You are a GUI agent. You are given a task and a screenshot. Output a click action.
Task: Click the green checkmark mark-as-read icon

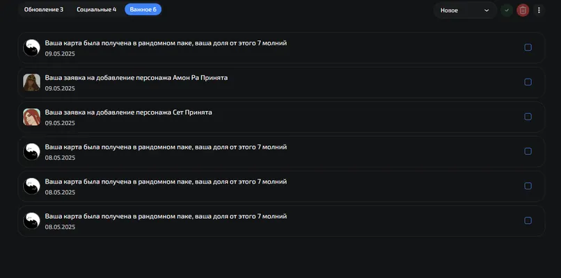[506, 10]
